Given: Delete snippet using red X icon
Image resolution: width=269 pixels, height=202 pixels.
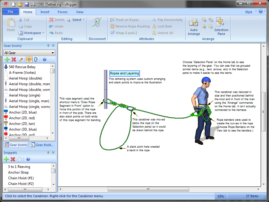Looking at the screenshot, I should (x=13, y=159).
